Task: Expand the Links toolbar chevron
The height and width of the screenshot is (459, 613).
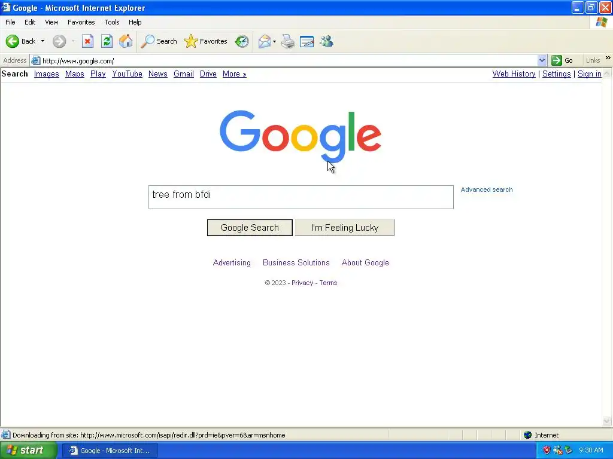Action: [x=608, y=58]
